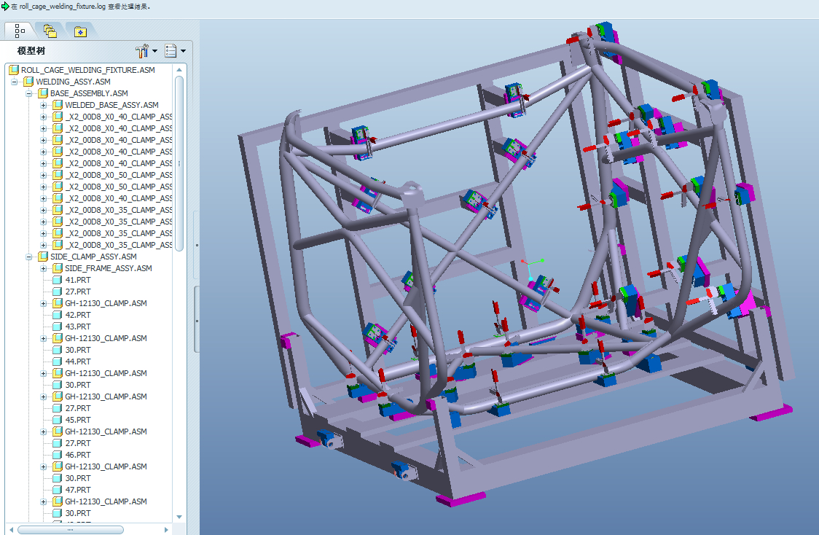Select the GH-12130_CLAMP.ASM label directly below 43.PRT
The height and width of the screenshot is (535, 819).
[x=106, y=338]
